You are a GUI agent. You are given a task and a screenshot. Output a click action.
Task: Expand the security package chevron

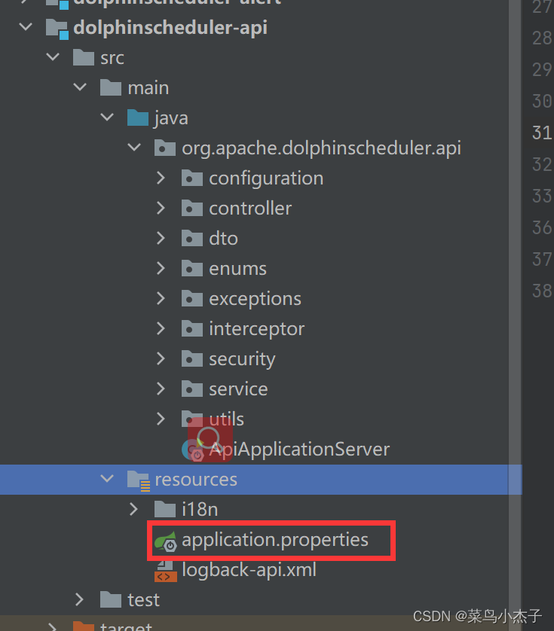click(x=161, y=358)
